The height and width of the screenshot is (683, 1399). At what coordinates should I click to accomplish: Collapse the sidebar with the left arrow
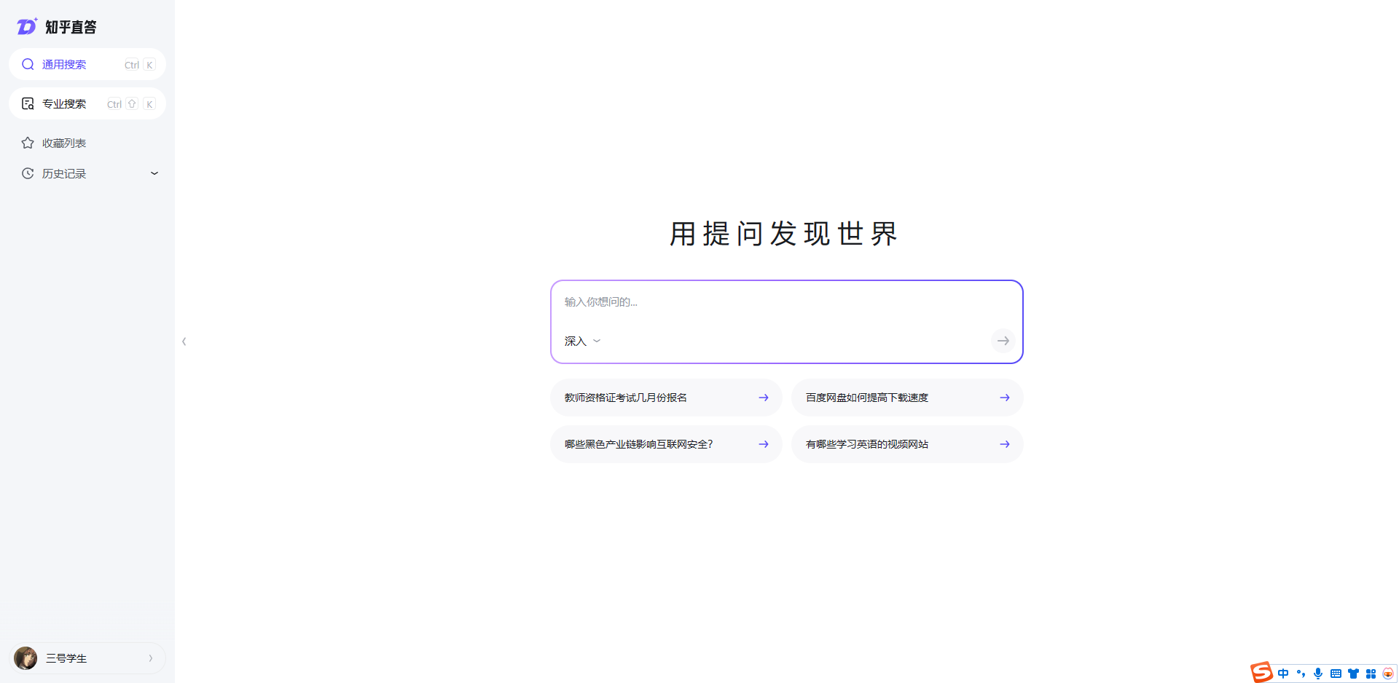pos(184,341)
